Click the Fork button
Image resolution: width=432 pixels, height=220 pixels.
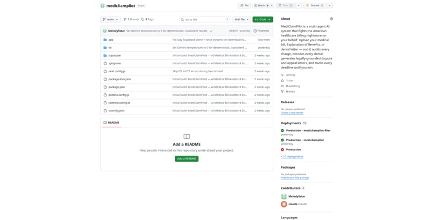click(286, 5)
